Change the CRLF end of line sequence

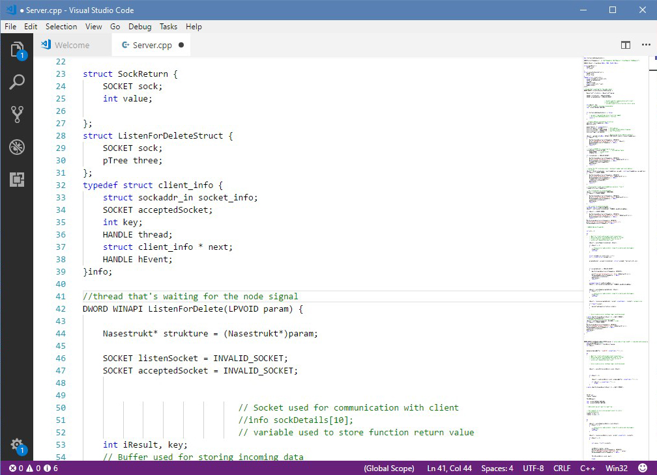(x=562, y=468)
